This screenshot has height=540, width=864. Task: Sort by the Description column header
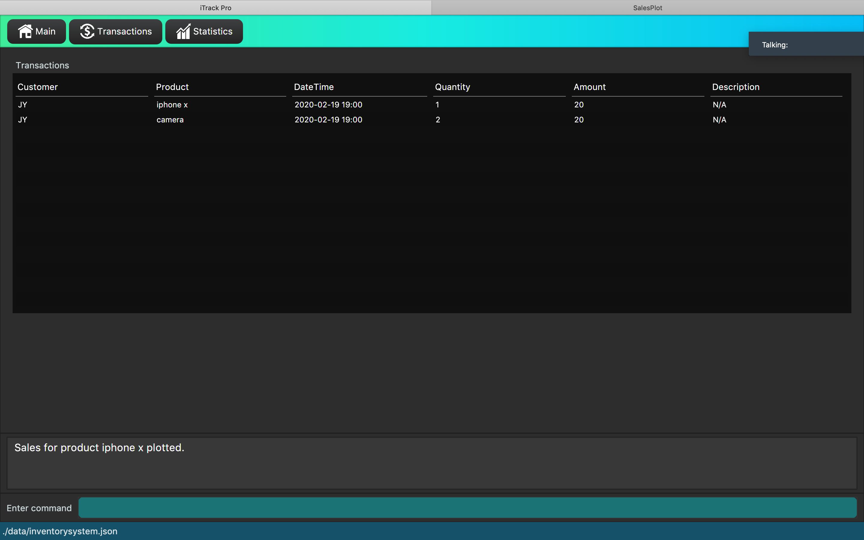coord(736,87)
